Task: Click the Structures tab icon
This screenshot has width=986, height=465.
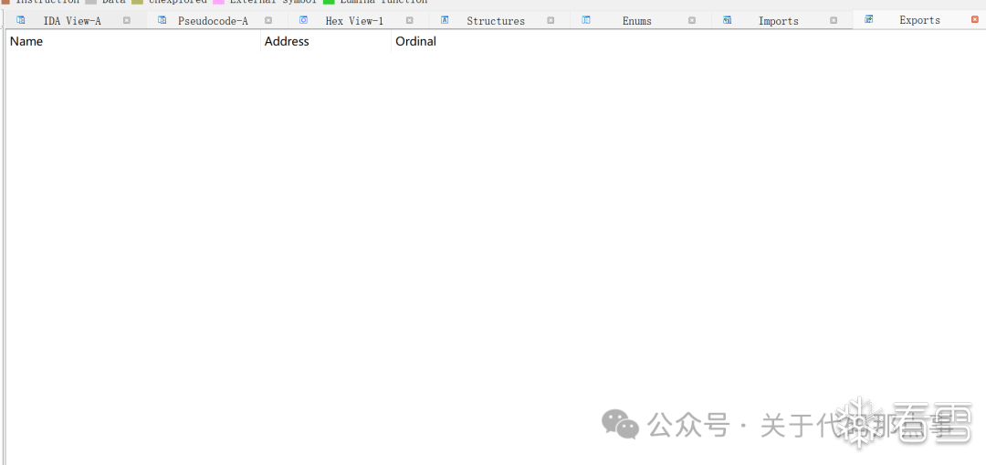Action: tap(445, 20)
